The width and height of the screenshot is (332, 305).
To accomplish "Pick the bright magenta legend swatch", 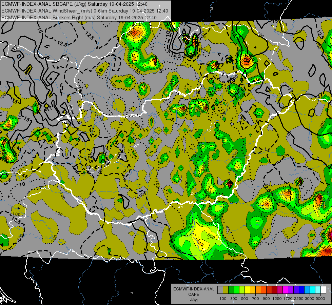I will pyautogui.click(x=286, y=290).
